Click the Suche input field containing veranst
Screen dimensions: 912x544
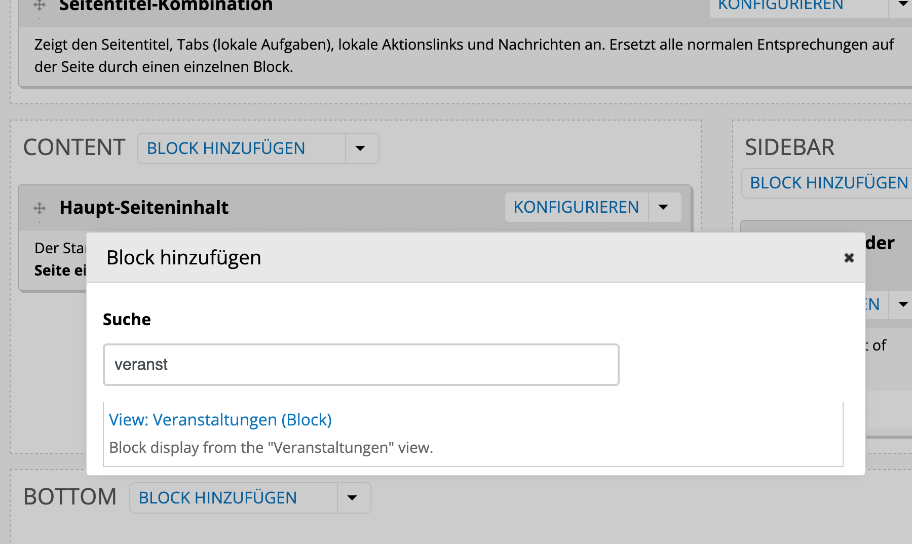[x=361, y=365]
